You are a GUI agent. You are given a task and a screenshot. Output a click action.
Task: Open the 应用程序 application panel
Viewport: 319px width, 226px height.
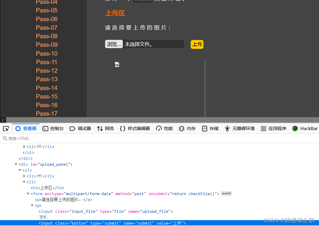click(274, 129)
